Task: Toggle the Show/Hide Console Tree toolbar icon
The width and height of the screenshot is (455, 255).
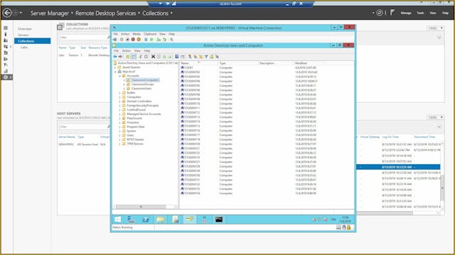Action: pos(134,57)
